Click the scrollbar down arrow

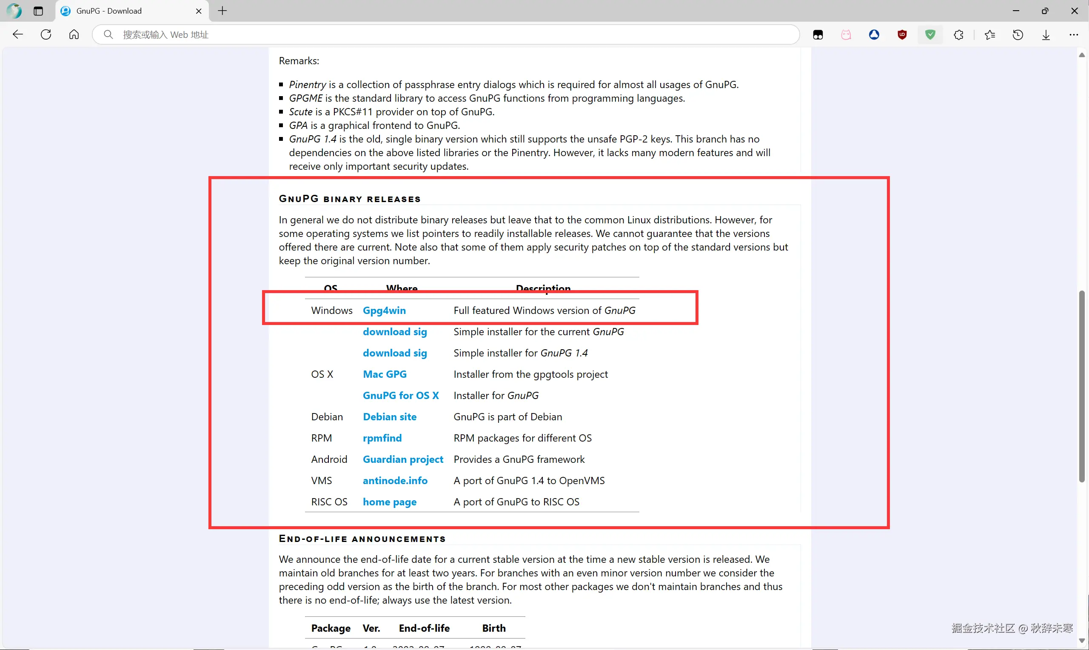tap(1082, 640)
